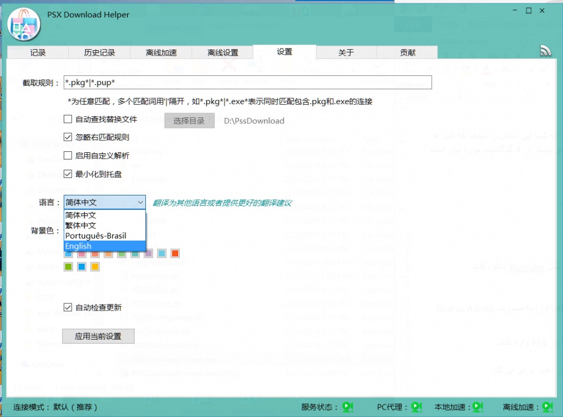The image size is (563, 417).
Task: Enable the 自动查找替换文件 checkbox
Action: pyautogui.click(x=68, y=119)
